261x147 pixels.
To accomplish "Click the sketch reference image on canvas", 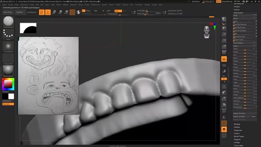I will 48,76.
